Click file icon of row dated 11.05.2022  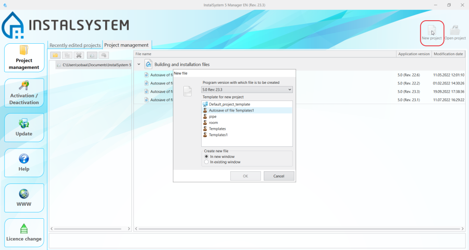pos(146,75)
